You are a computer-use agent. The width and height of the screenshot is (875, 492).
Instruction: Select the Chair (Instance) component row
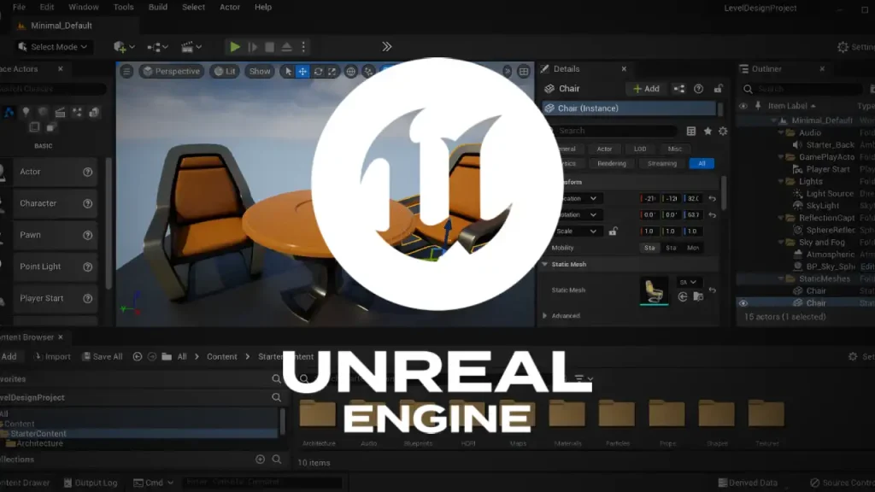[x=628, y=108]
